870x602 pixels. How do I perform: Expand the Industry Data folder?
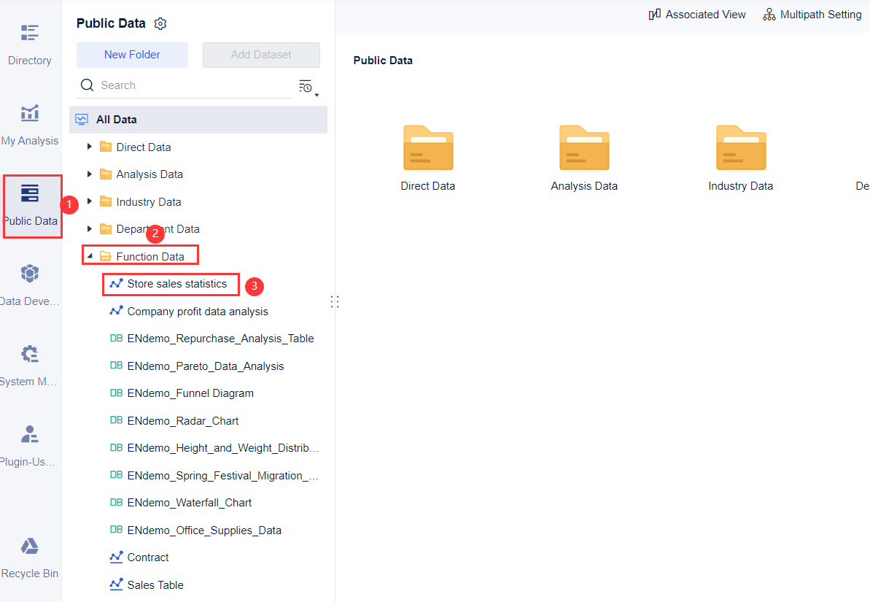pos(90,201)
